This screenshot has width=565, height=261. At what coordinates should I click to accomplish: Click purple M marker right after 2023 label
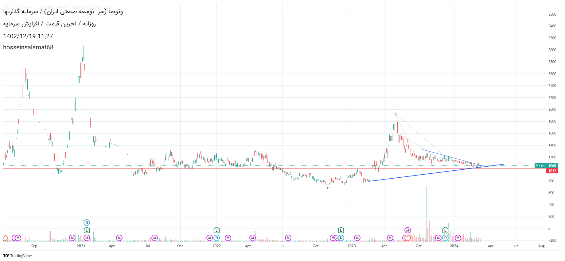357,238
